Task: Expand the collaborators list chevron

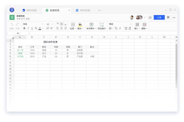Action: (144, 18)
